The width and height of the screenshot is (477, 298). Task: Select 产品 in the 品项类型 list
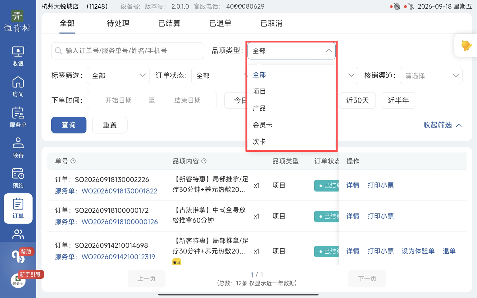[x=291, y=108]
